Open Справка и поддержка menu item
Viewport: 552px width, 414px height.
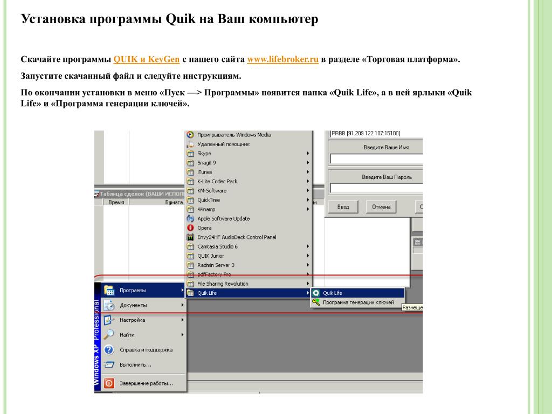(x=143, y=349)
